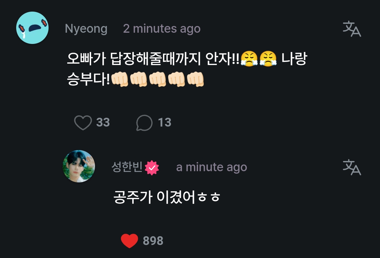Open the Nyeong username link
The width and height of the screenshot is (380, 258).
86,29
